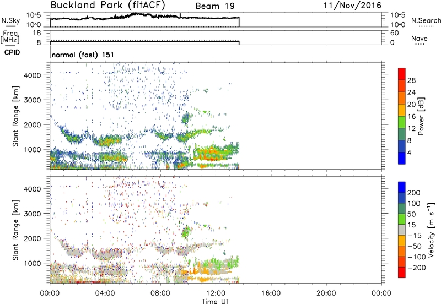Screen dimensions: 441x305
Task: Click the 'N.Search' legend label
Action: pyautogui.click(x=426, y=20)
